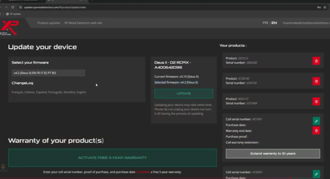This screenshot has height=179, width=330.
Task: Click the Deus II - D2 RCPIX device title
Action: click(x=172, y=65)
